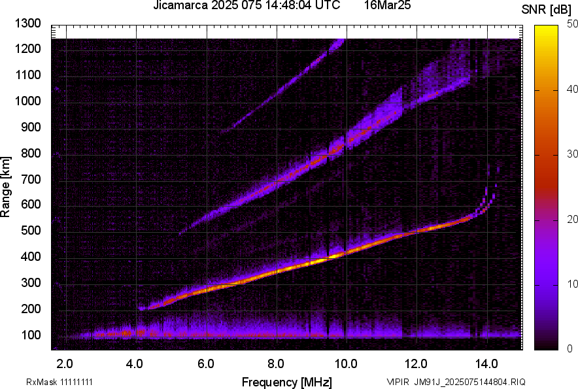Click the 16Mar25 date label
578x389 pixels.
384,6
